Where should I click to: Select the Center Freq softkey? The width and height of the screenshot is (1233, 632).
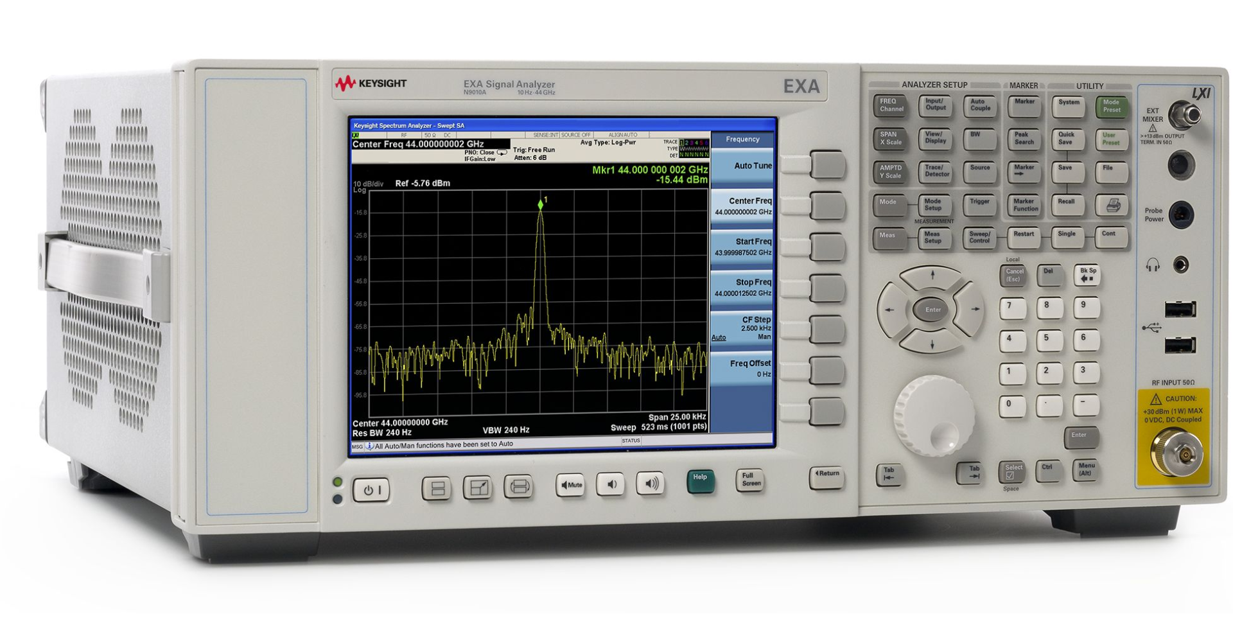(x=742, y=206)
